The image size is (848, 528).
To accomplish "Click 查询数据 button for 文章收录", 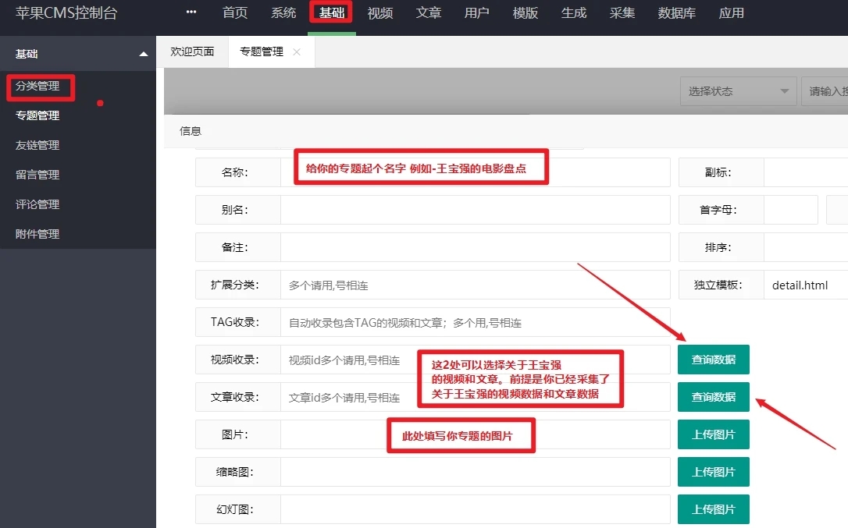I will click(713, 397).
